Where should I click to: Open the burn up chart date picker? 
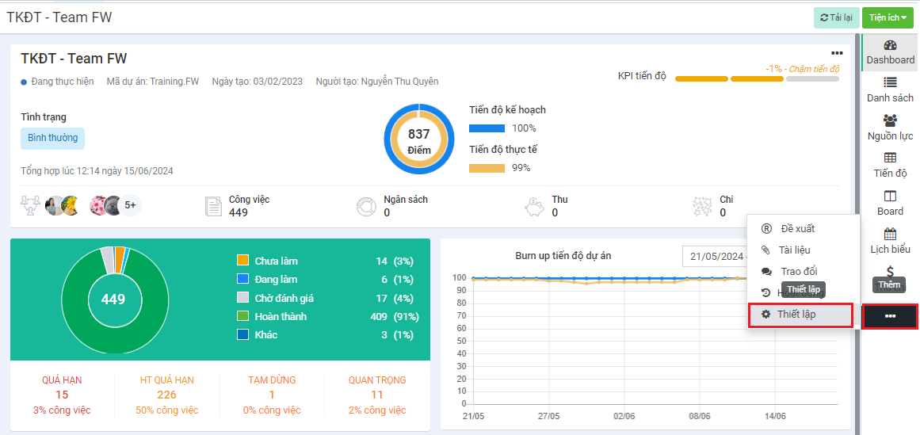717,256
